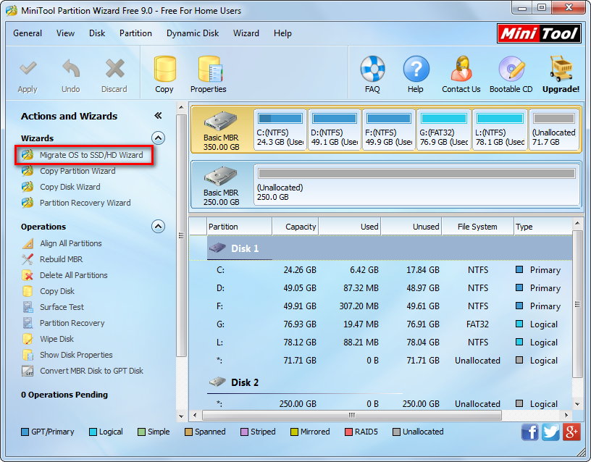Click the MiniTool logo
The image size is (591, 462).
click(x=539, y=34)
